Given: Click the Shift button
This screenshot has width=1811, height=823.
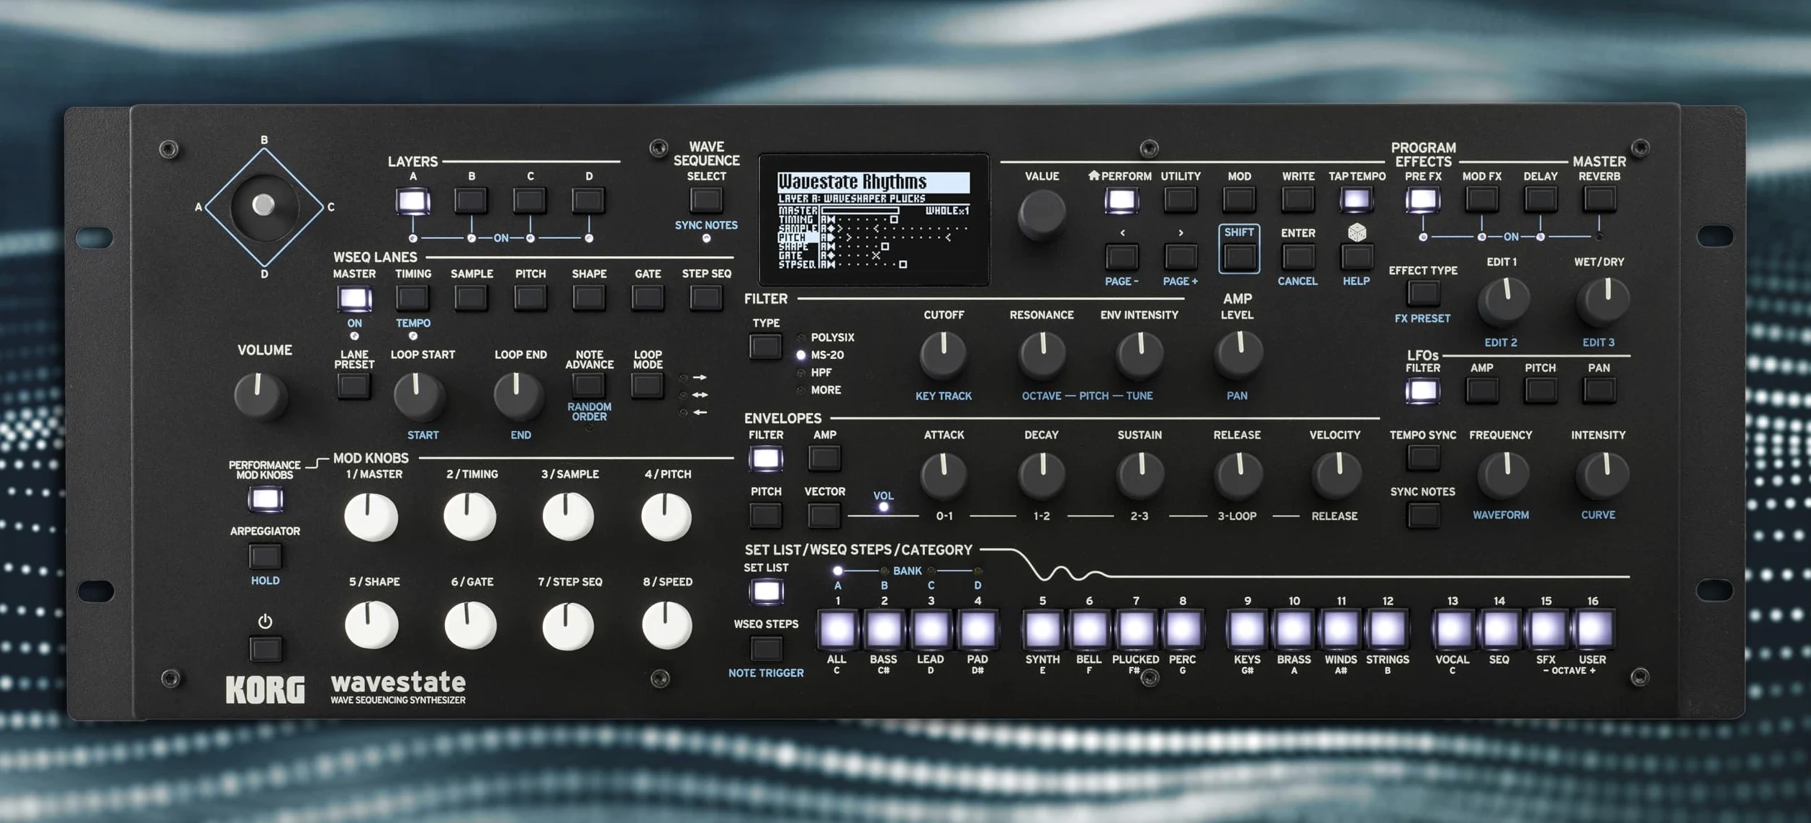Looking at the screenshot, I should pyautogui.click(x=1239, y=257).
